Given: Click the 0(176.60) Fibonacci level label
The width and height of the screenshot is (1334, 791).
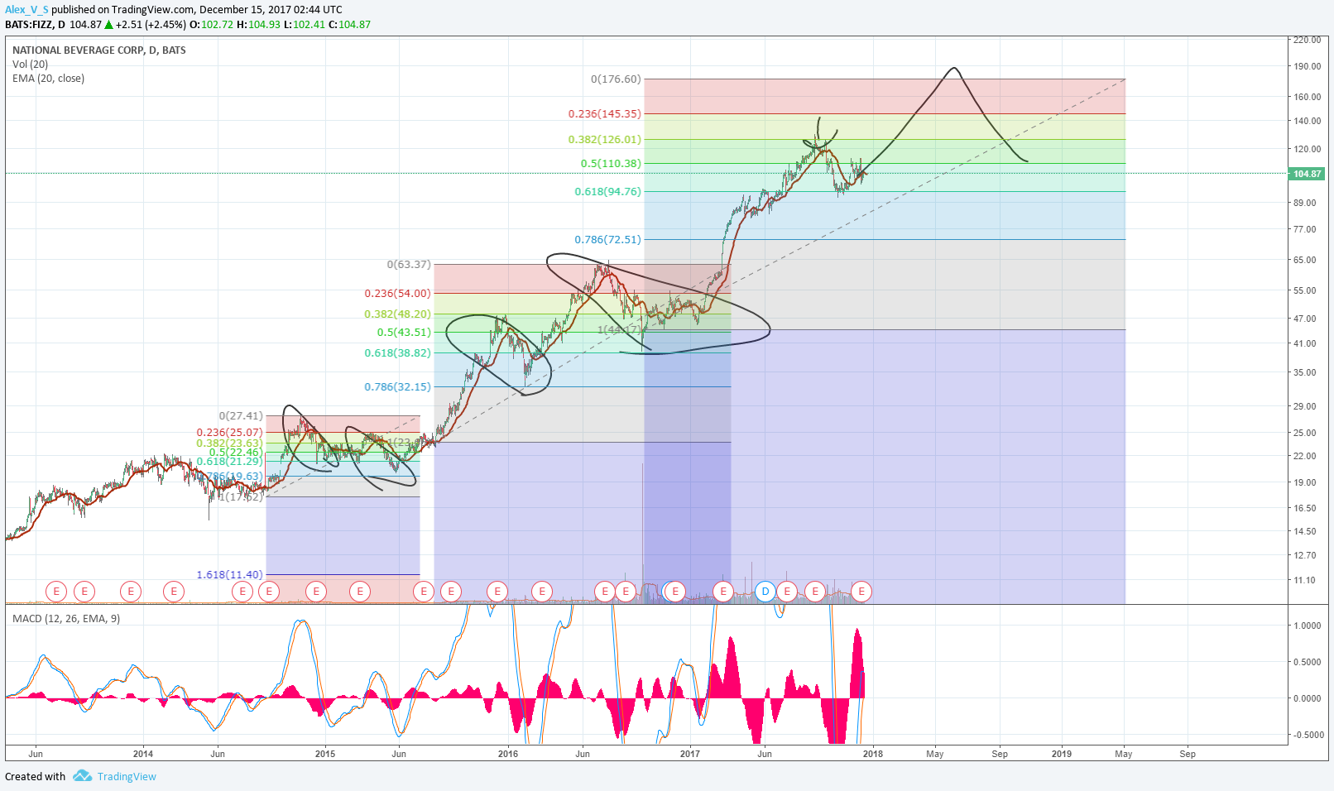Looking at the screenshot, I should [x=616, y=79].
